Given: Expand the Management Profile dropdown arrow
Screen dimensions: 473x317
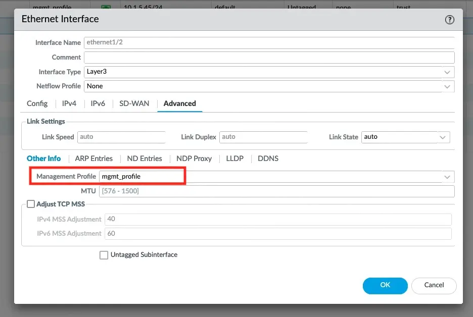Looking at the screenshot, I should [x=447, y=177].
